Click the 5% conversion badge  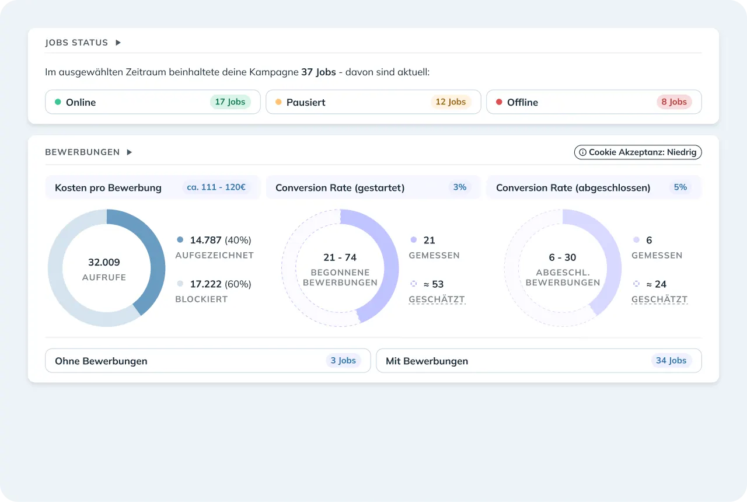coord(680,187)
